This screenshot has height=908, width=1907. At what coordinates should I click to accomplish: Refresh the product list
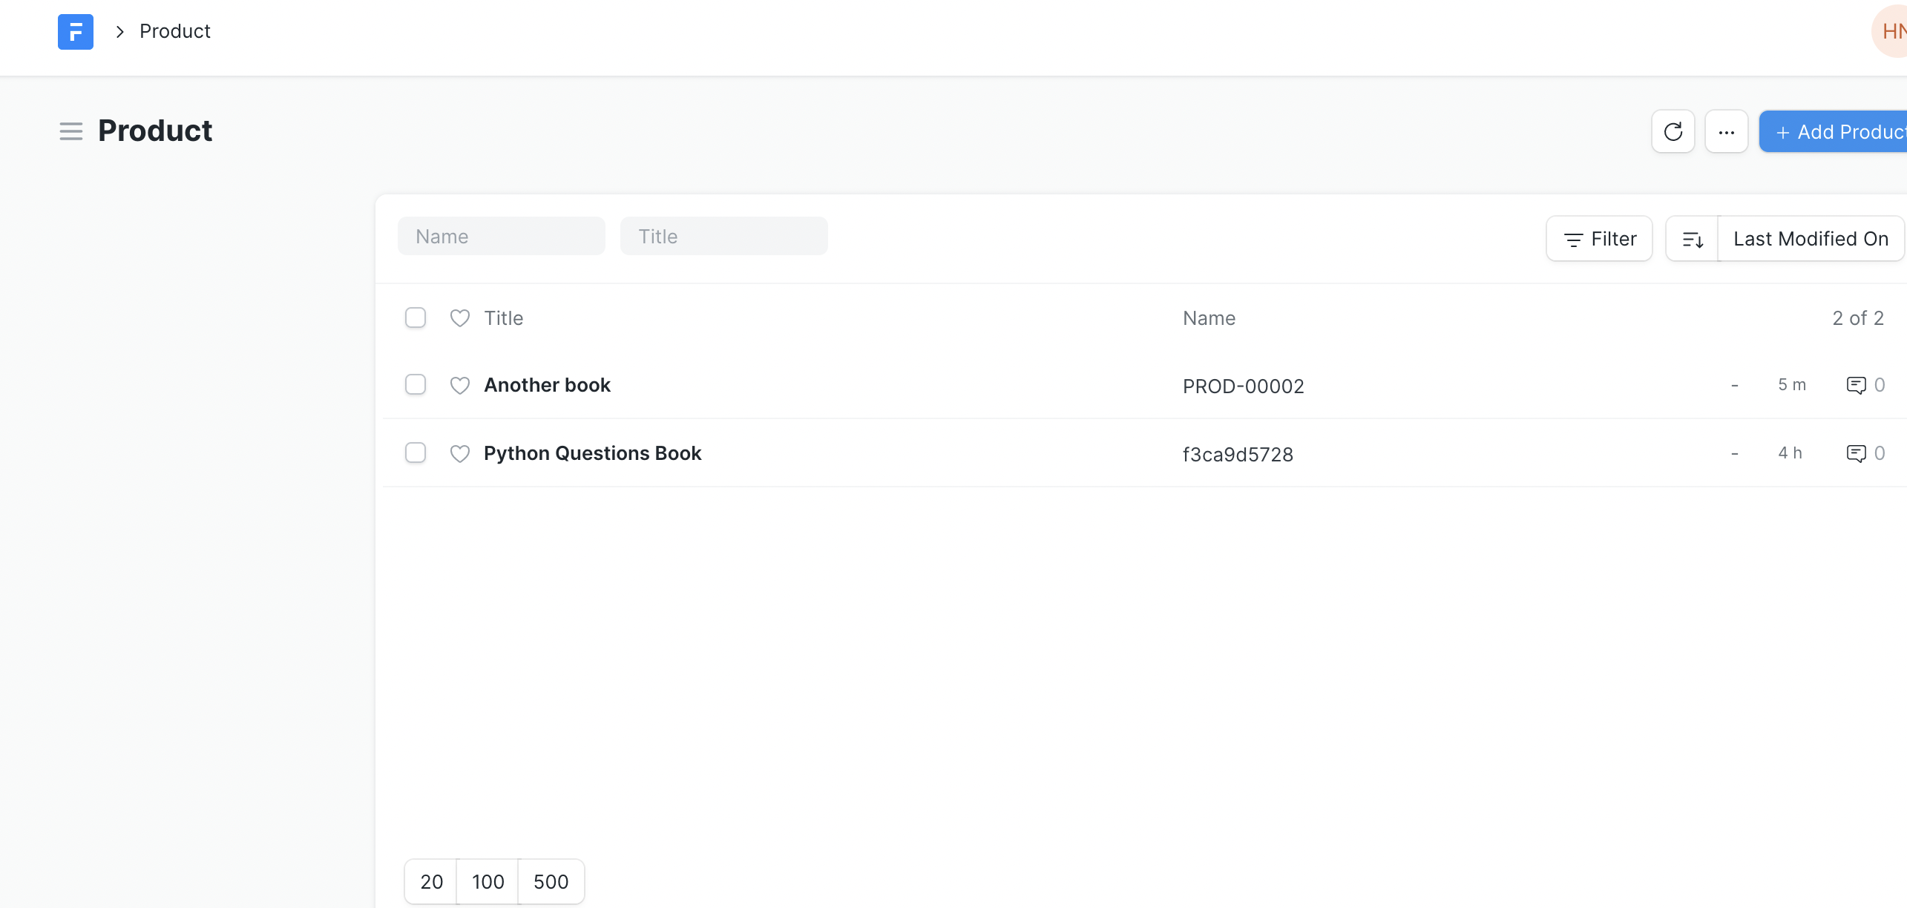(x=1673, y=132)
